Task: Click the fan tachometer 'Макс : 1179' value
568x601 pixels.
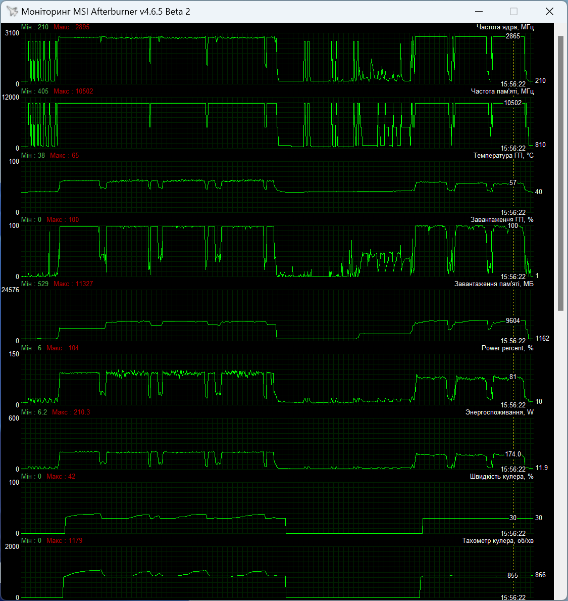Action: click(64, 541)
